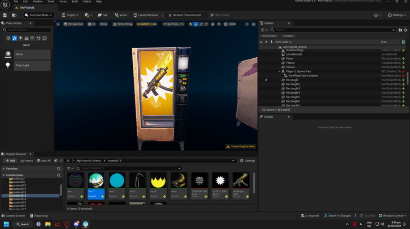Click Save All in Content Browser
Screen dimensions: 410x229
[44, 161]
